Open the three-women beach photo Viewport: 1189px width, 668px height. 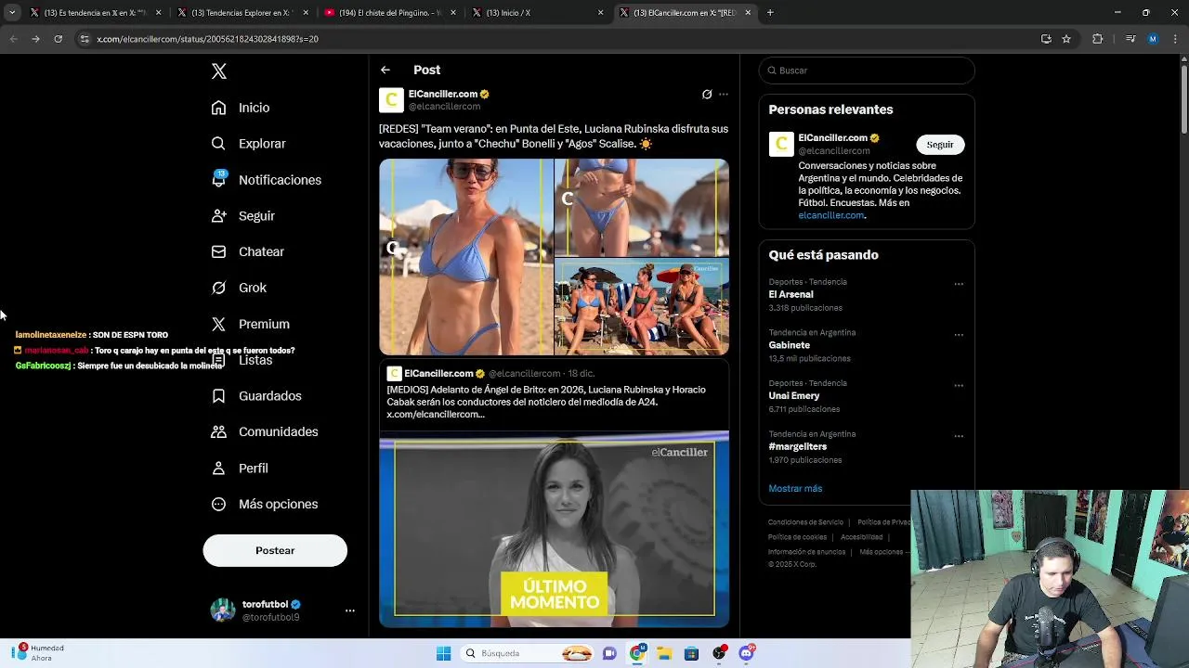pyautogui.click(x=642, y=307)
